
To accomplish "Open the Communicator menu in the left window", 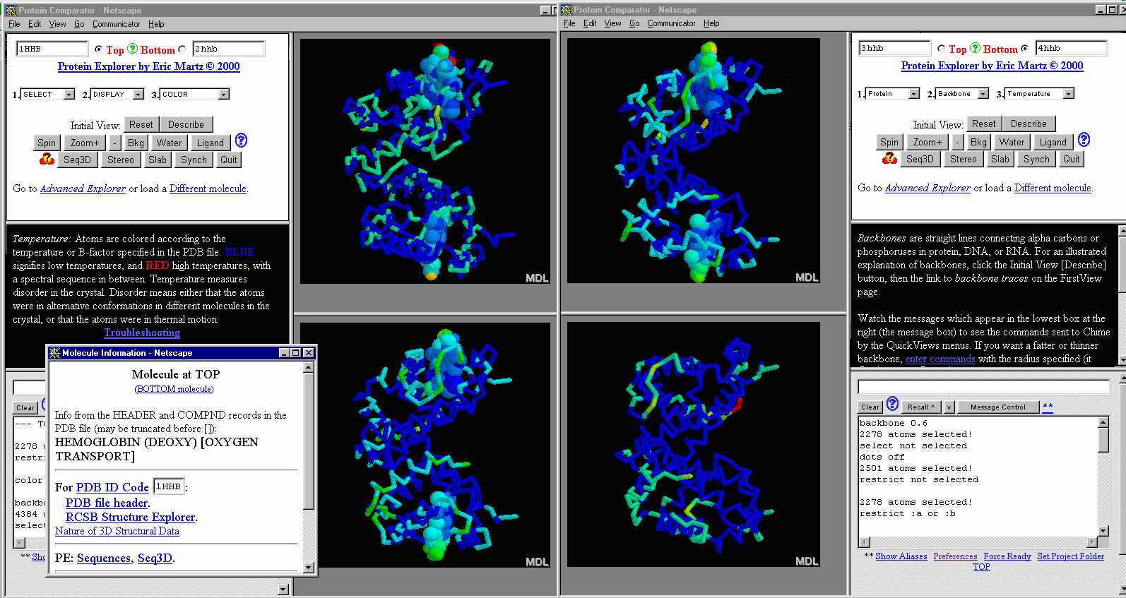I will [x=116, y=24].
